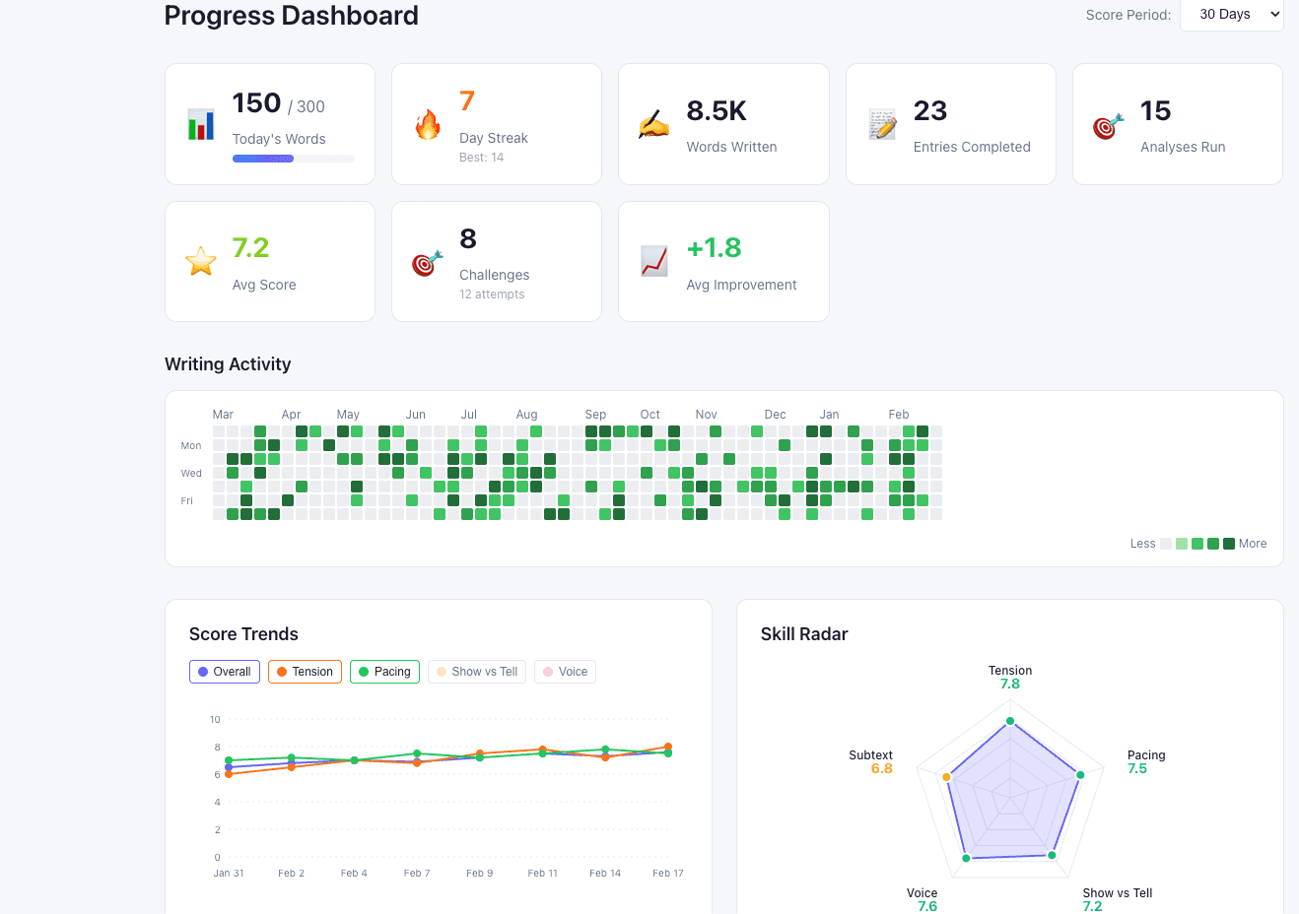Toggle the Overall series in Score Trends
This screenshot has width=1299, height=914.
pos(224,671)
